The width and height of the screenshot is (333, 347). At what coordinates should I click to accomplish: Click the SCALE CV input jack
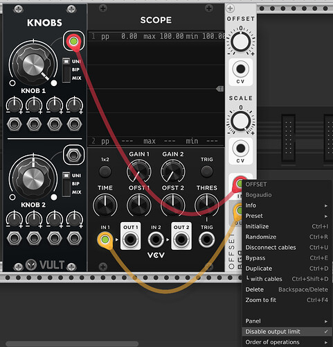click(x=240, y=148)
